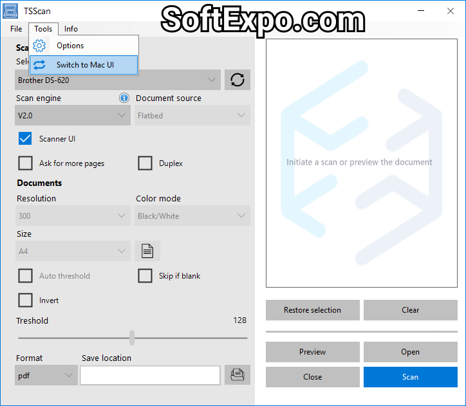Screen dimensions: 466x406
Task: Open the Info menu
Action: click(71, 29)
